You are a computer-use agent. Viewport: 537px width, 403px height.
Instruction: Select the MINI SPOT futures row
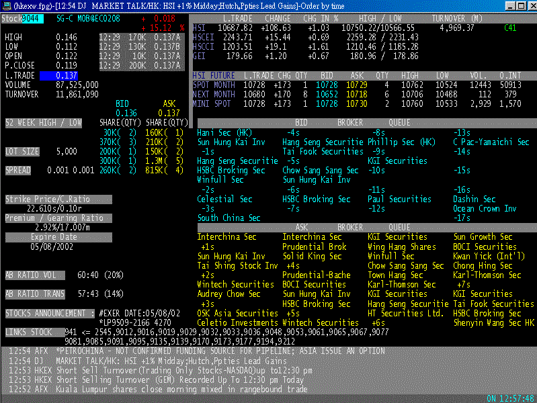click(357, 103)
